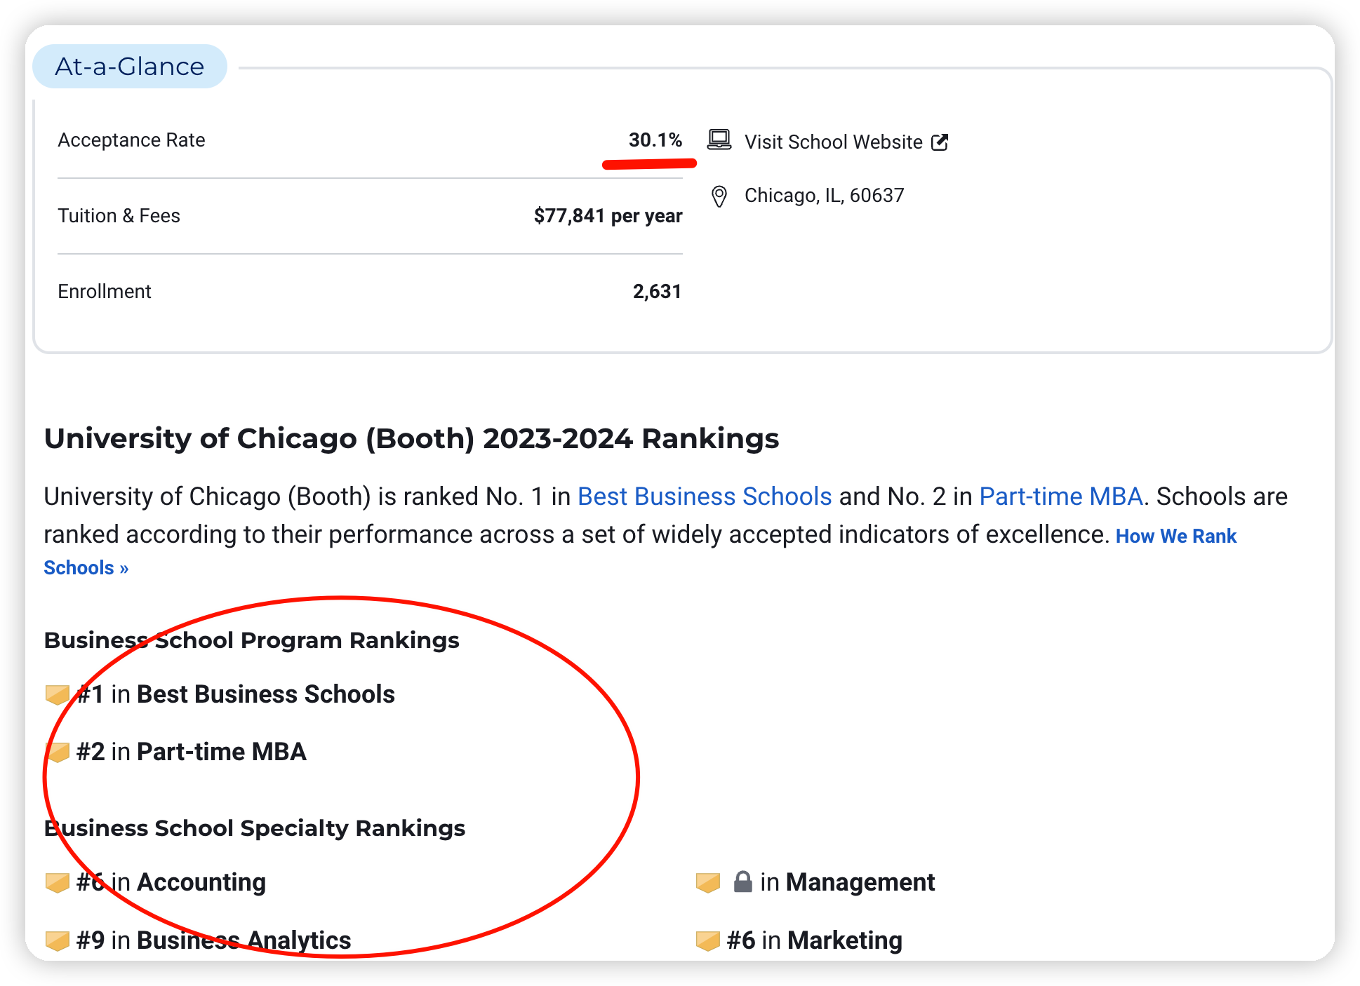Click the 2,631 enrollment value
Image resolution: width=1360 pixels, height=986 pixels.
tap(657, 292)
